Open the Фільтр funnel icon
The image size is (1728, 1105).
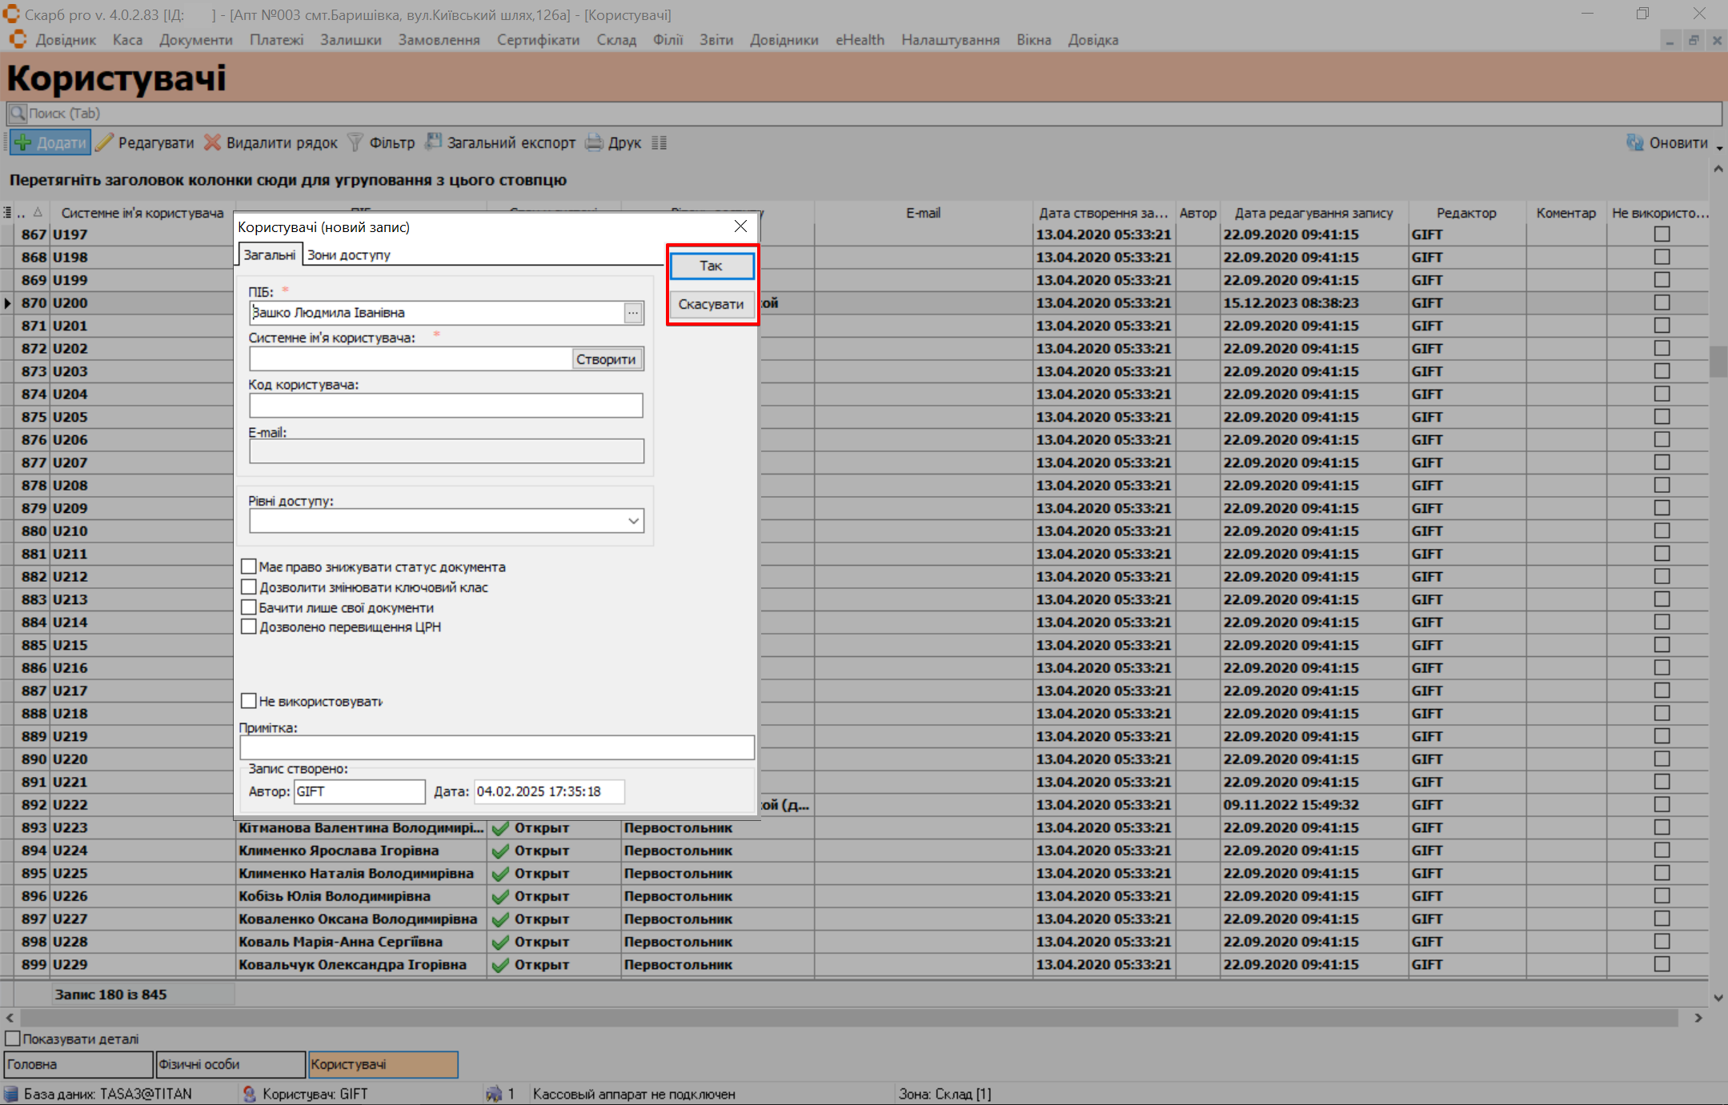coord(355,143)
